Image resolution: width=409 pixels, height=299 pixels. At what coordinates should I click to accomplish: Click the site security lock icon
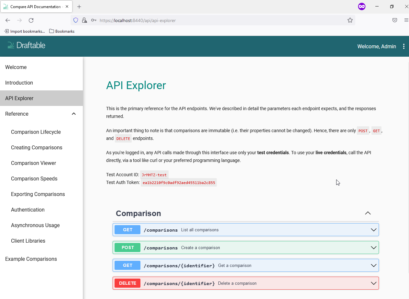click(x=84, y=20)
